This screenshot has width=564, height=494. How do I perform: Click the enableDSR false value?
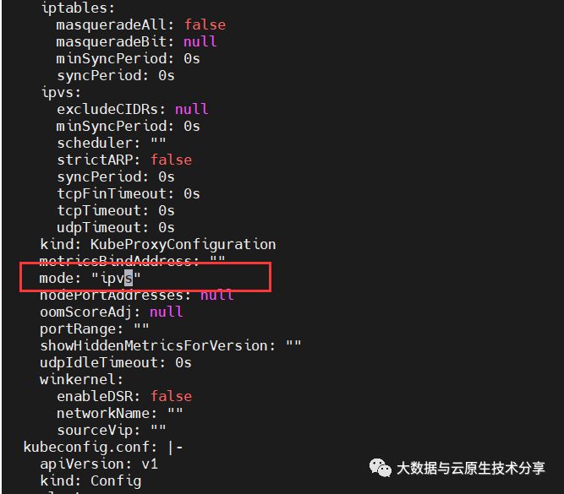pos(171,396)
